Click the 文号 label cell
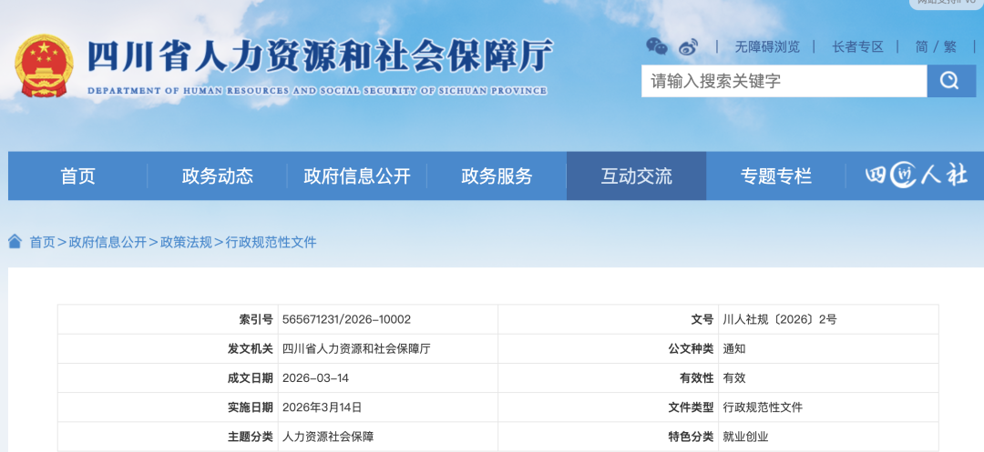Screen dimensions: 984x452 coord(608,319)
